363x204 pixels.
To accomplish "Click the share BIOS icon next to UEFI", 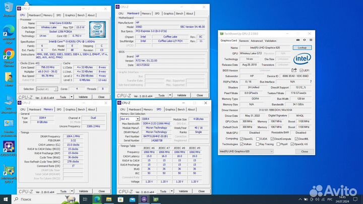I will pos(294,70).
